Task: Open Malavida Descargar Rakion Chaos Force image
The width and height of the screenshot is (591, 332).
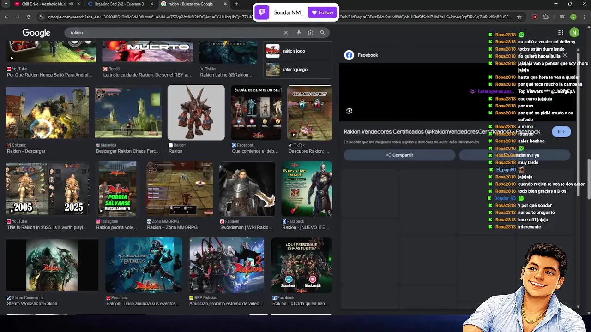Action: click(128, 112)
